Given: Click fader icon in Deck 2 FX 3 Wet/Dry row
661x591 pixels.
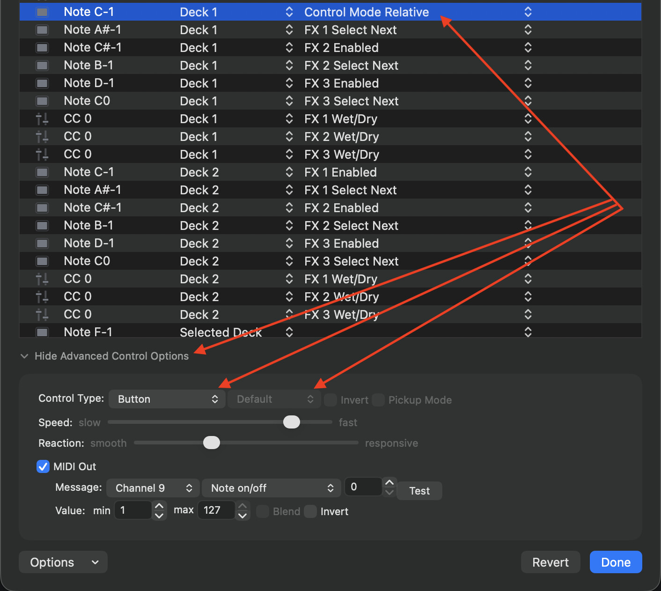Looking at the screenshot, I should [x=42, y=315].
